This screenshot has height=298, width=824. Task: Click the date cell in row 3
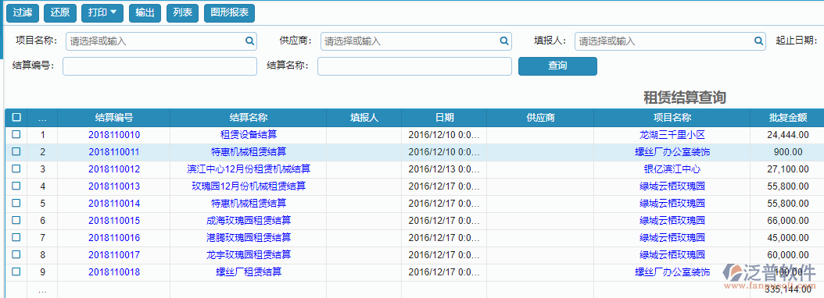pos(444,169)
